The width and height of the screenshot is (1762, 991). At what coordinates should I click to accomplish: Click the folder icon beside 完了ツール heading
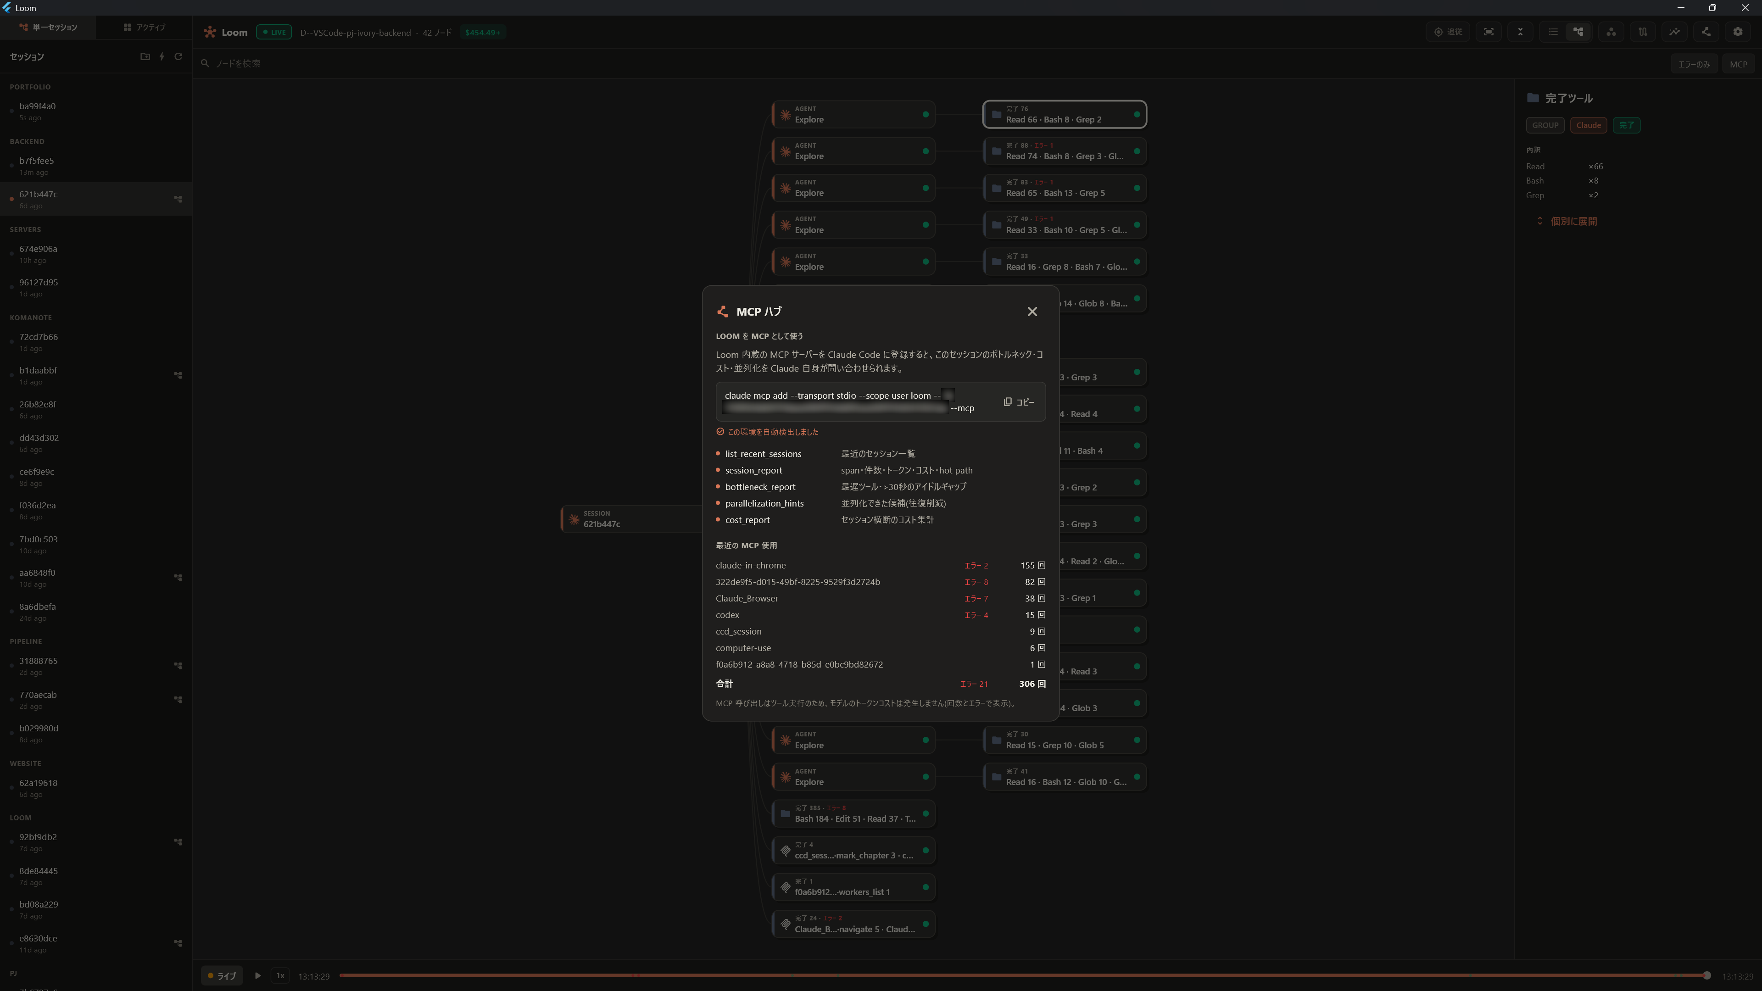[x=1533, y=99]
